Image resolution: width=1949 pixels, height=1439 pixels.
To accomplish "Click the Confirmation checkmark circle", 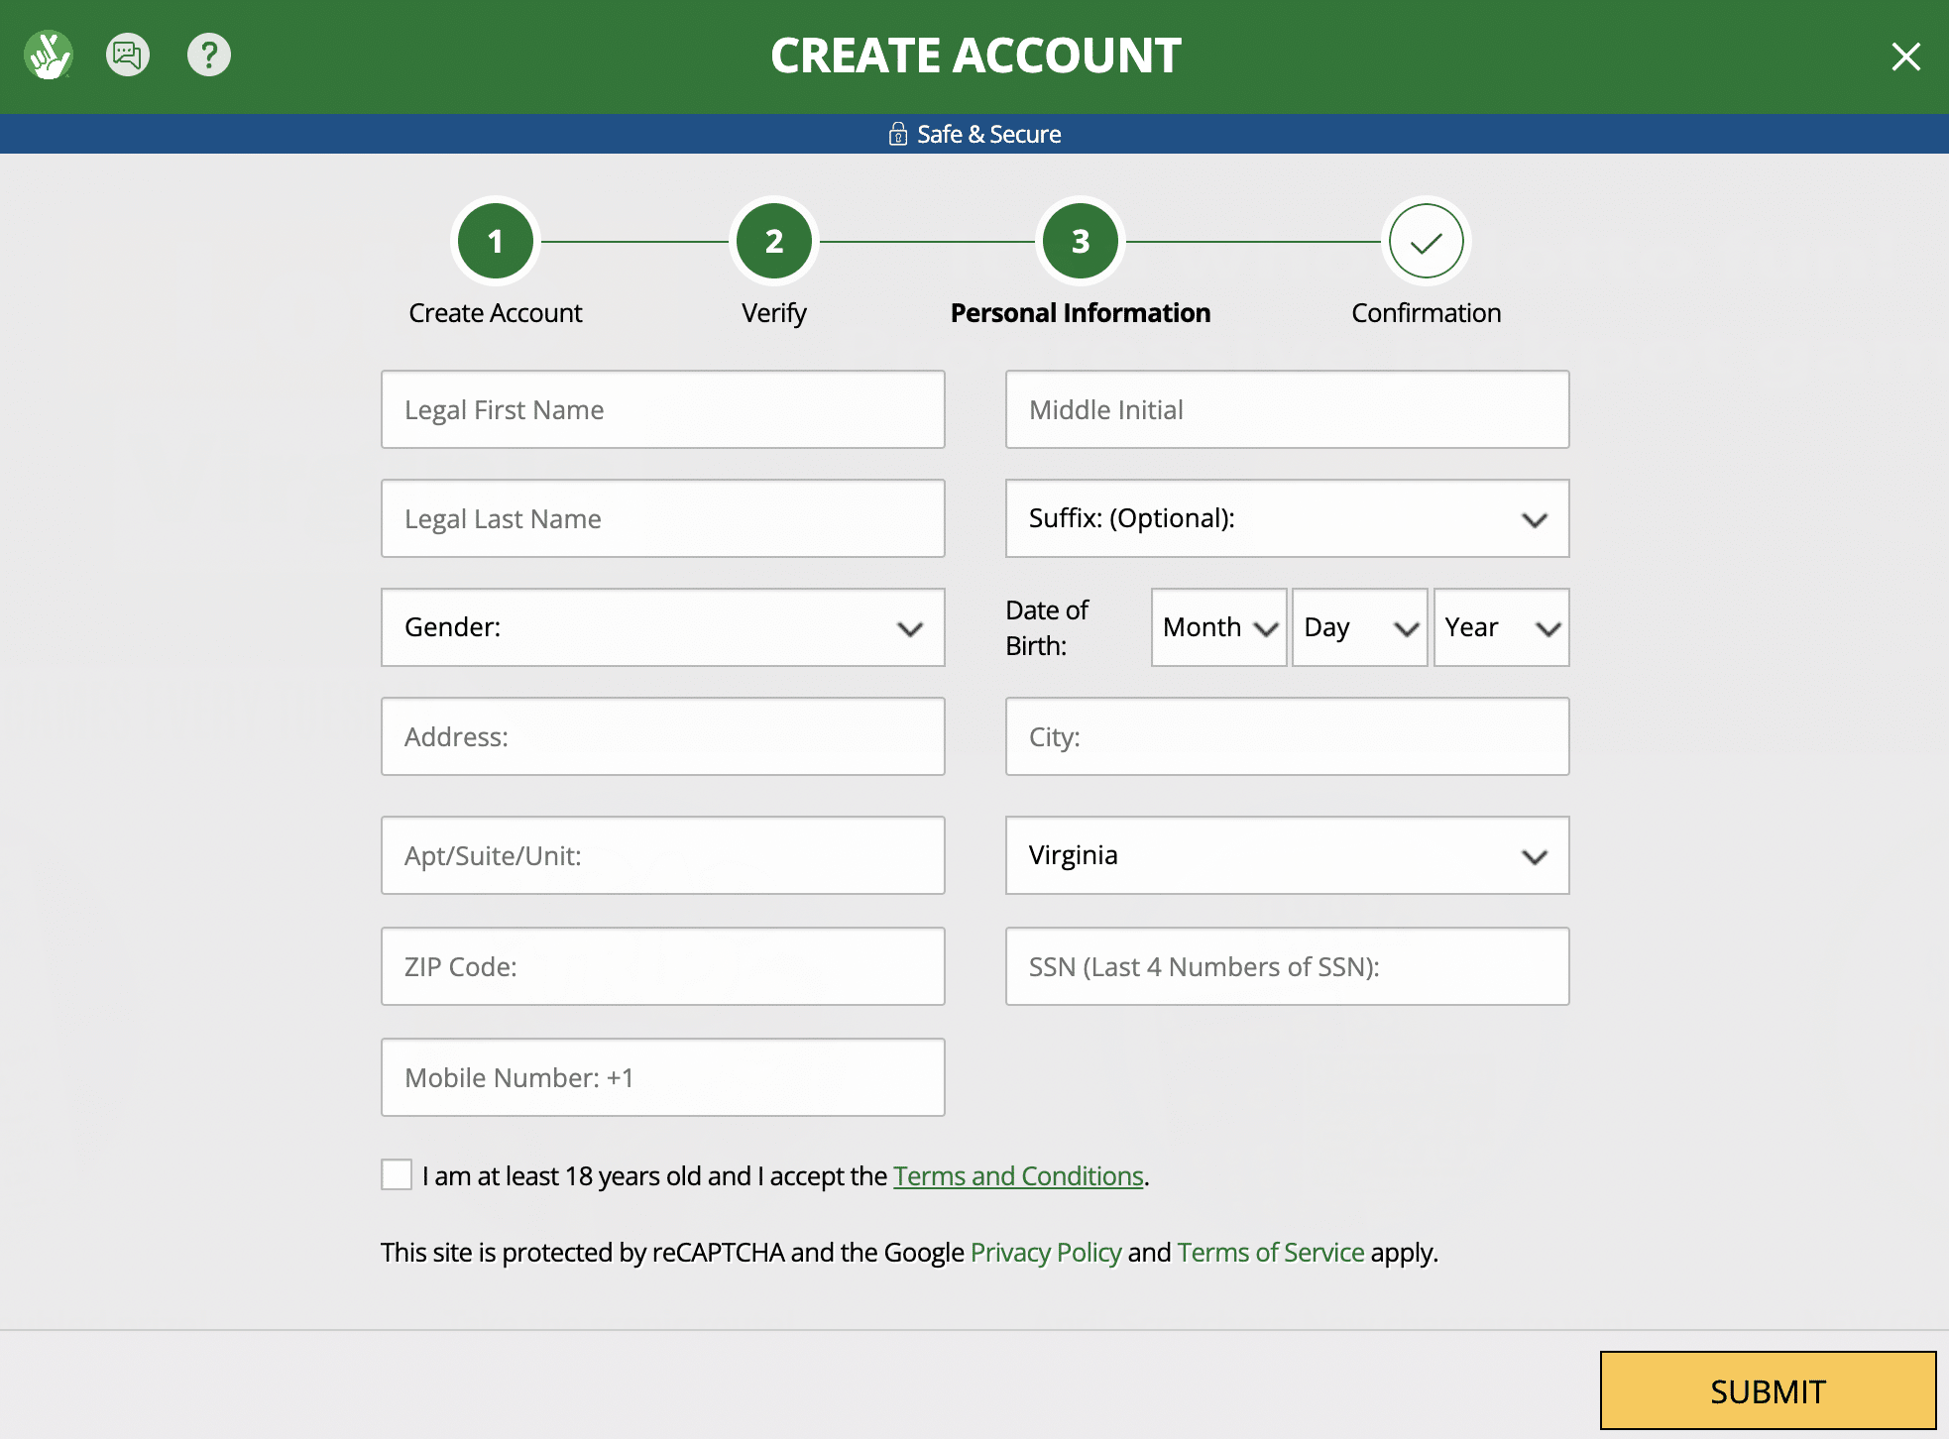I will point(1424,241).
